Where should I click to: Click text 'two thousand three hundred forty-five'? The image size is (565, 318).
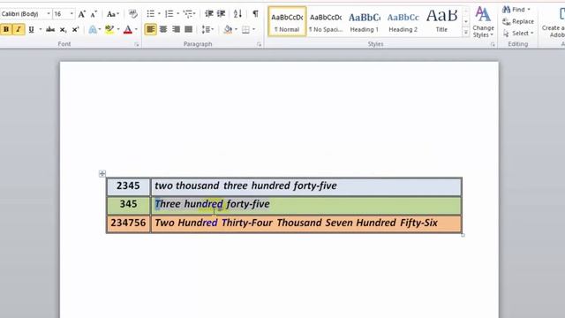(x=245, y=185)
